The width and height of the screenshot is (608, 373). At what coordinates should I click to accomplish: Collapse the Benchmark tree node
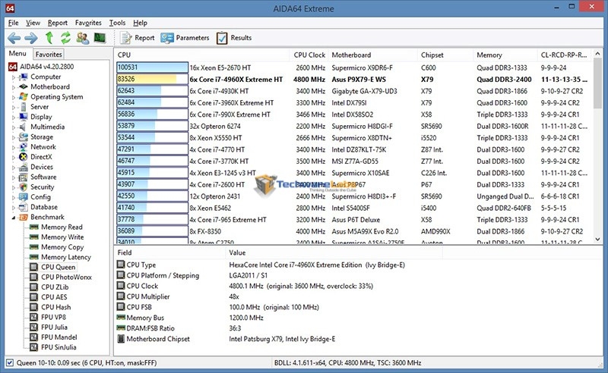(x=14, y=218)
